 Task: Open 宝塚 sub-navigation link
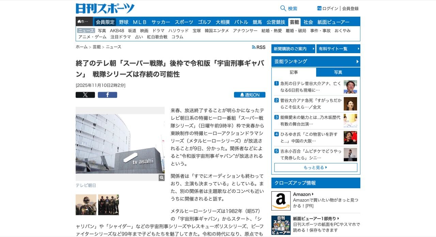pos(197,31)
